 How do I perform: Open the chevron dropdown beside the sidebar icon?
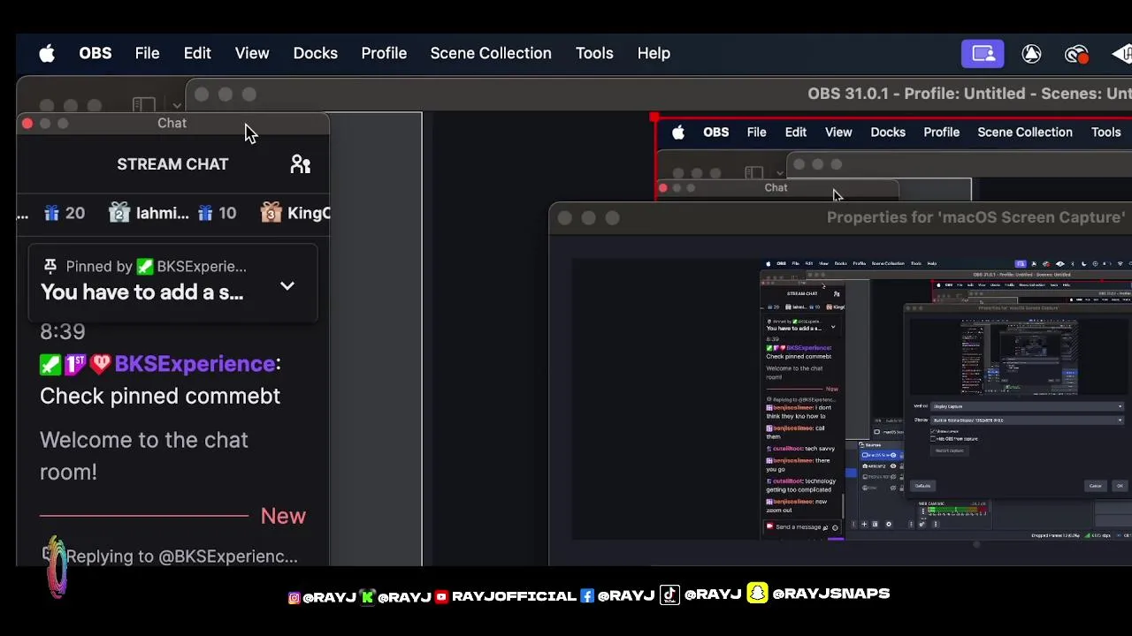(x=177, y=106)
